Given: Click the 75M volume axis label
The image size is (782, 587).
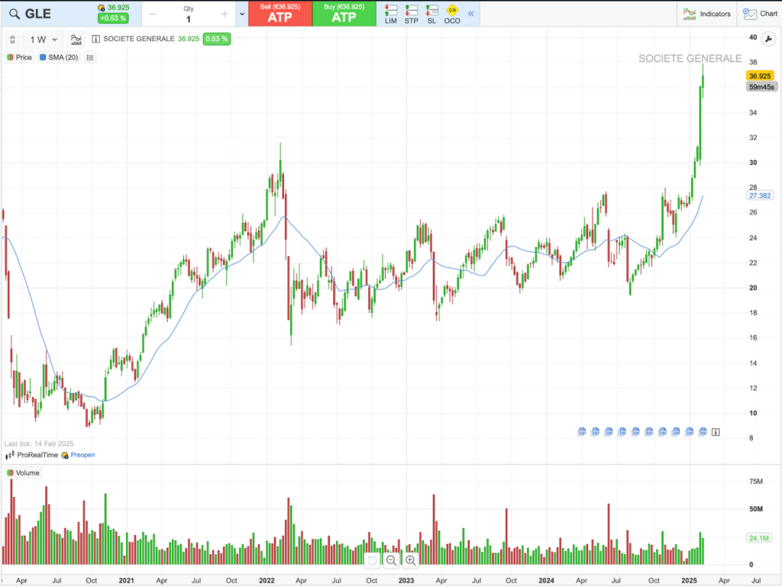Looking at the screenshot, I should 756,482.
